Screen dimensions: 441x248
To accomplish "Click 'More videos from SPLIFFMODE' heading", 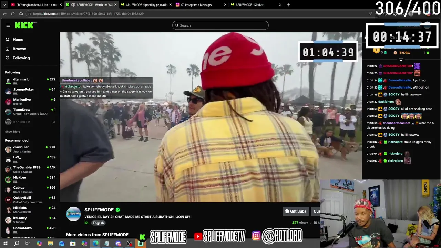I will [97, 235].
